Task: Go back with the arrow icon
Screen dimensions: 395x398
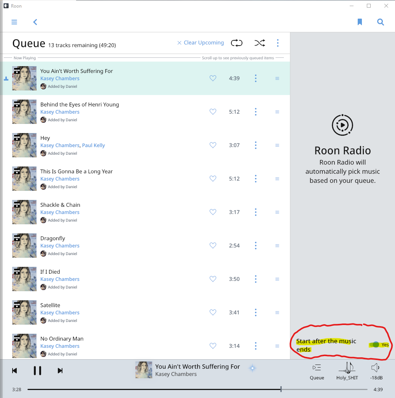Action: [35, 22]
